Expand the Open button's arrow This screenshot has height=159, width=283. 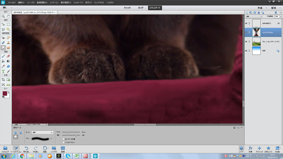click(12, 8)
